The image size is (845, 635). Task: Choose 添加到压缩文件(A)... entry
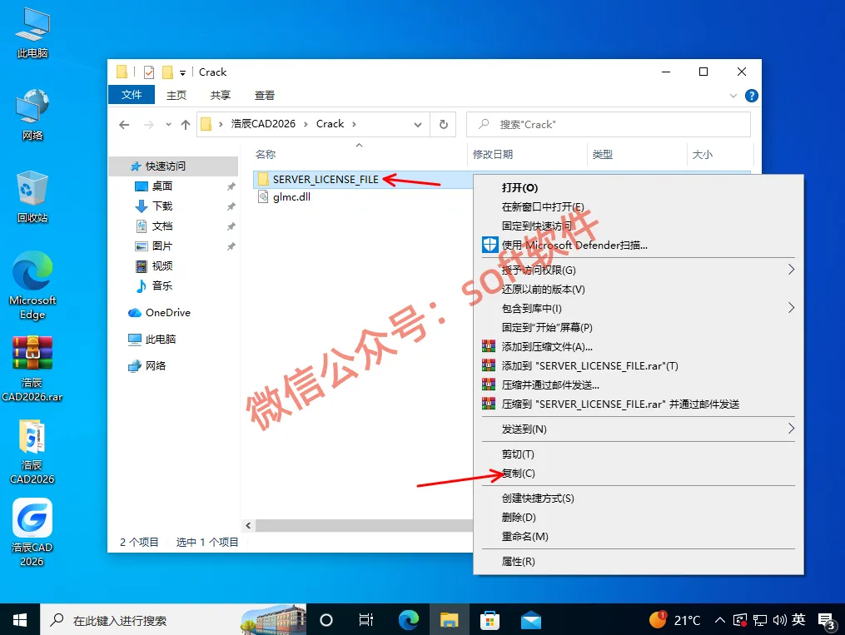[638, 346]
